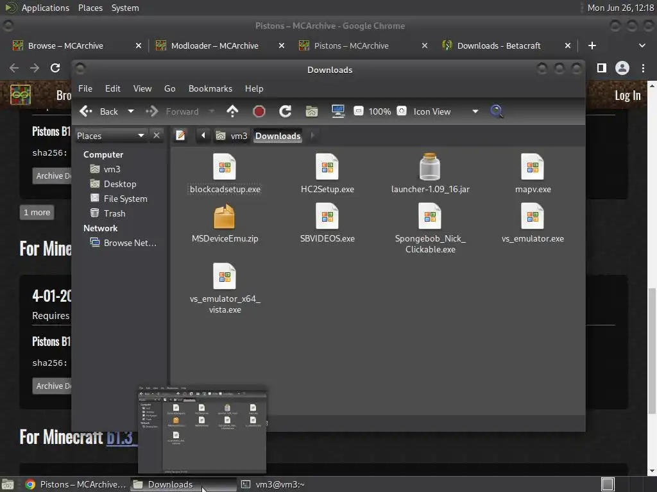Click Chrome's back navigation arrow
Image resolution: width=657 pixels, height=492 pixels.
coord(14,68)
